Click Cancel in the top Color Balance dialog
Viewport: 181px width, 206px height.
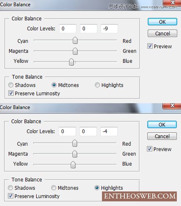162,33
